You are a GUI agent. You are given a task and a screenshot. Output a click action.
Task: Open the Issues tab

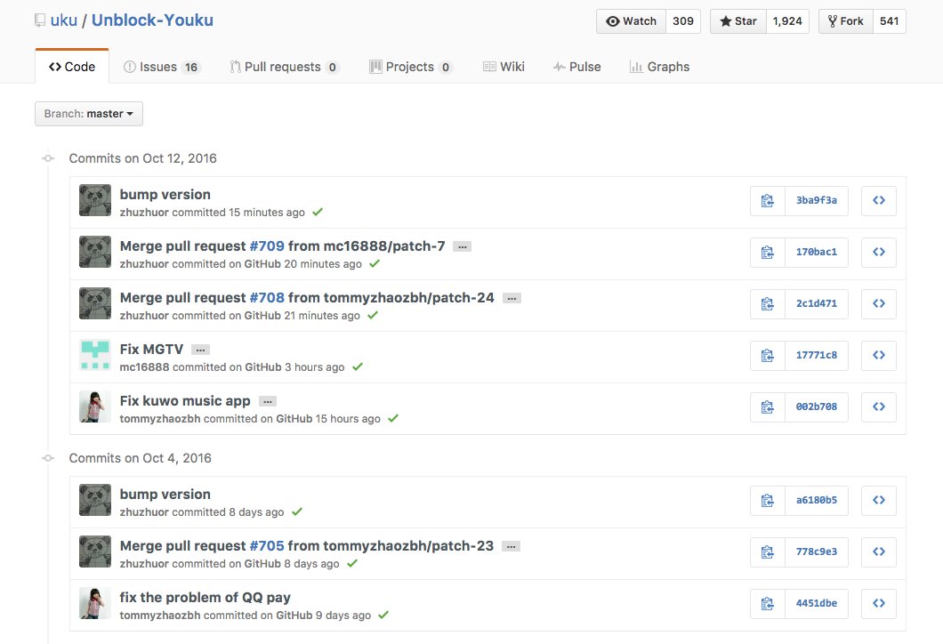point(161,67)
